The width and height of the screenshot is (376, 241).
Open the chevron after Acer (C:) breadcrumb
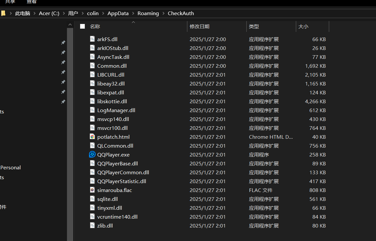64,13
